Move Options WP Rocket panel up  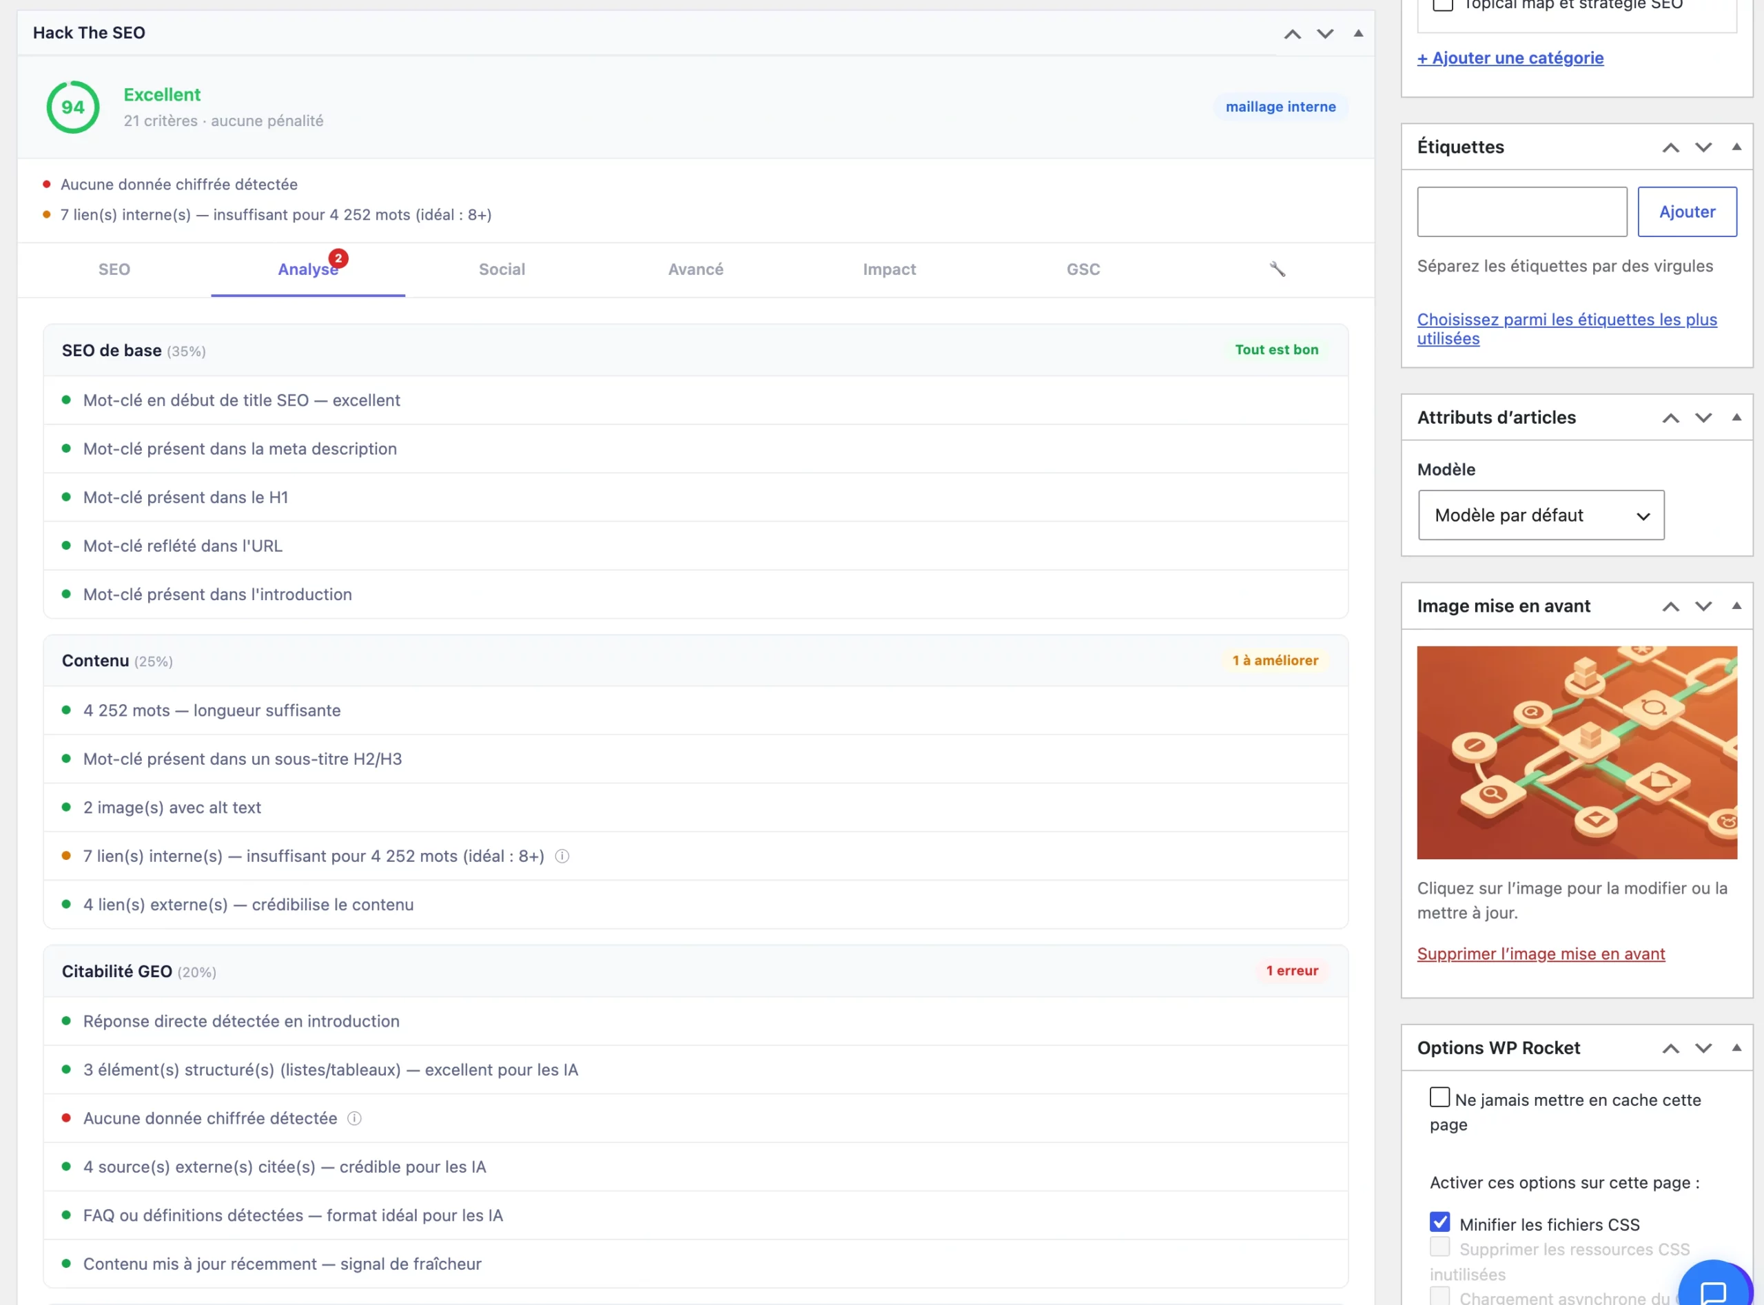[1671, 1049]
